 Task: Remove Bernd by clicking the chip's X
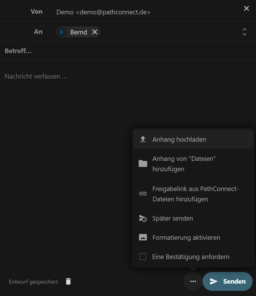coord(95,32)
